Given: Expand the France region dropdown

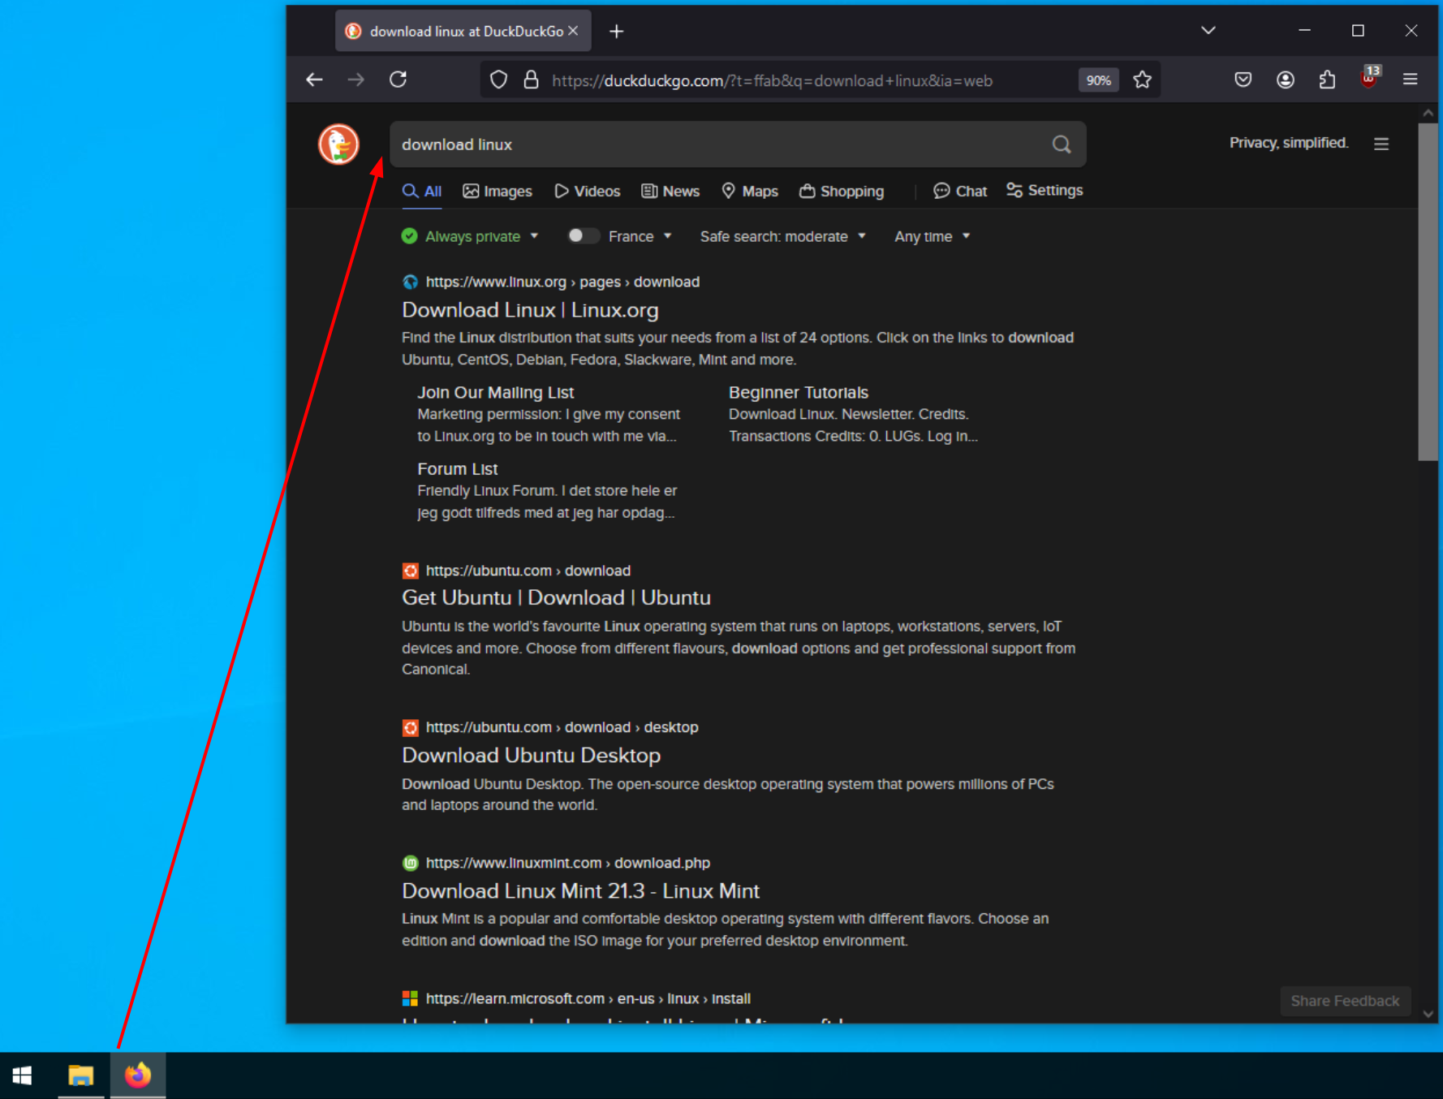Looking at the screenshot, I should coord(640,236).
